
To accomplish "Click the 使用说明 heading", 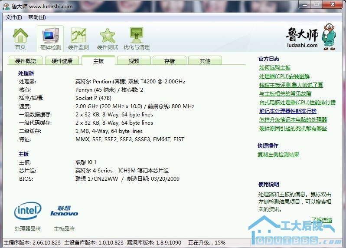I will 269,184.
